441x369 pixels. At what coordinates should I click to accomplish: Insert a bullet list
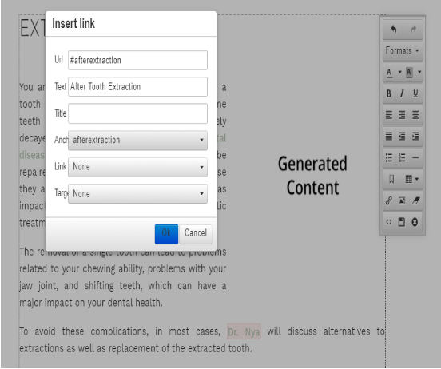click(x=389, y=158)
